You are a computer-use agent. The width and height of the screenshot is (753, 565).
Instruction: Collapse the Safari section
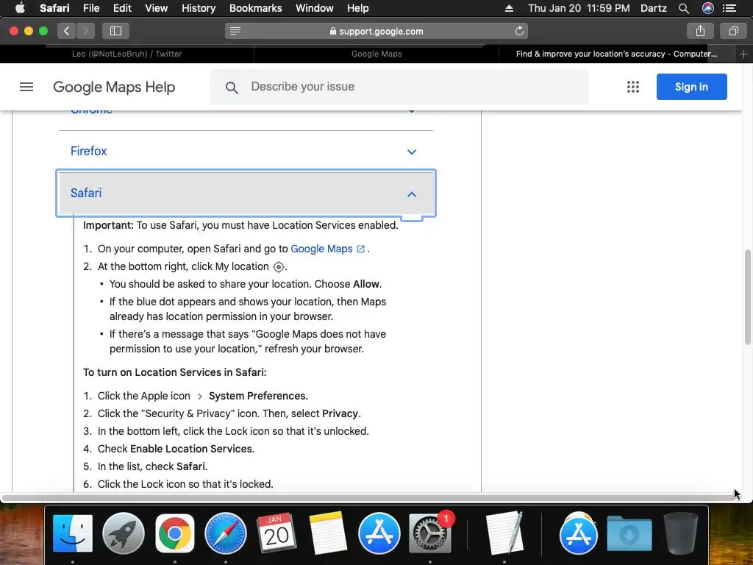[x=246, y=193]
